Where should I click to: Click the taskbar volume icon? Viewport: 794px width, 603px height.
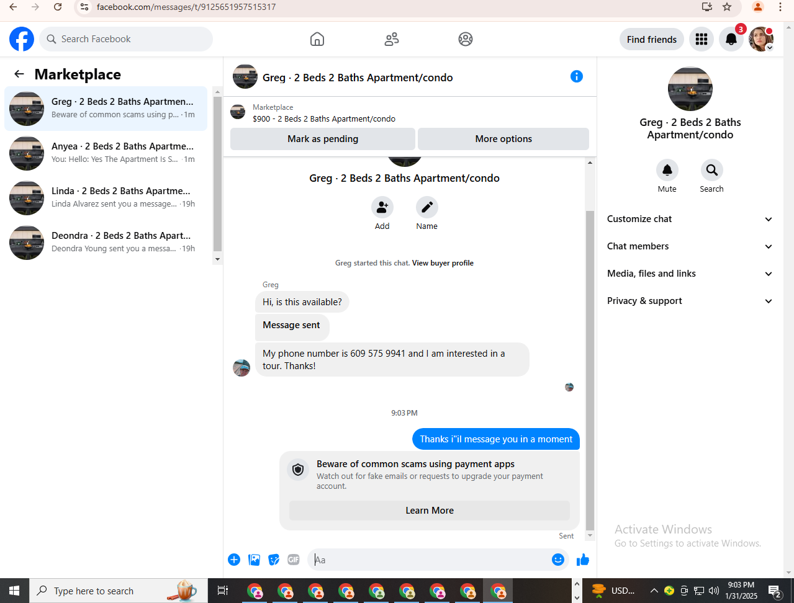tap(714, 591)
